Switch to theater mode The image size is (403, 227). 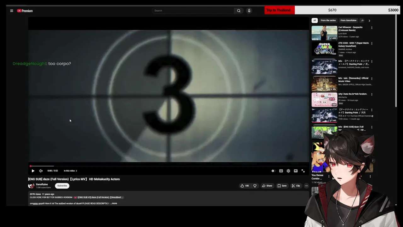click(296, 171)
